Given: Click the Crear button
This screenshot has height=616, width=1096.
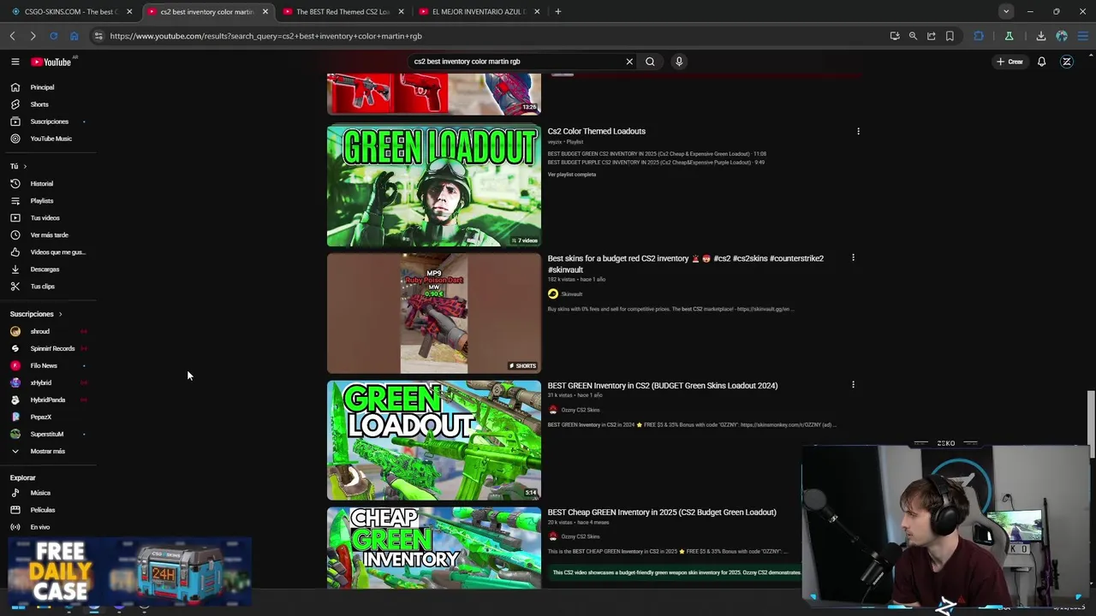Looking at the screenshot, I should click(1010, 62).
